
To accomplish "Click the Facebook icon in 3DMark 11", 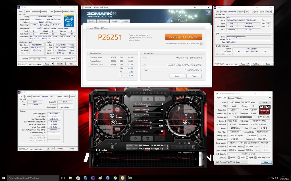I will point(208,12).
